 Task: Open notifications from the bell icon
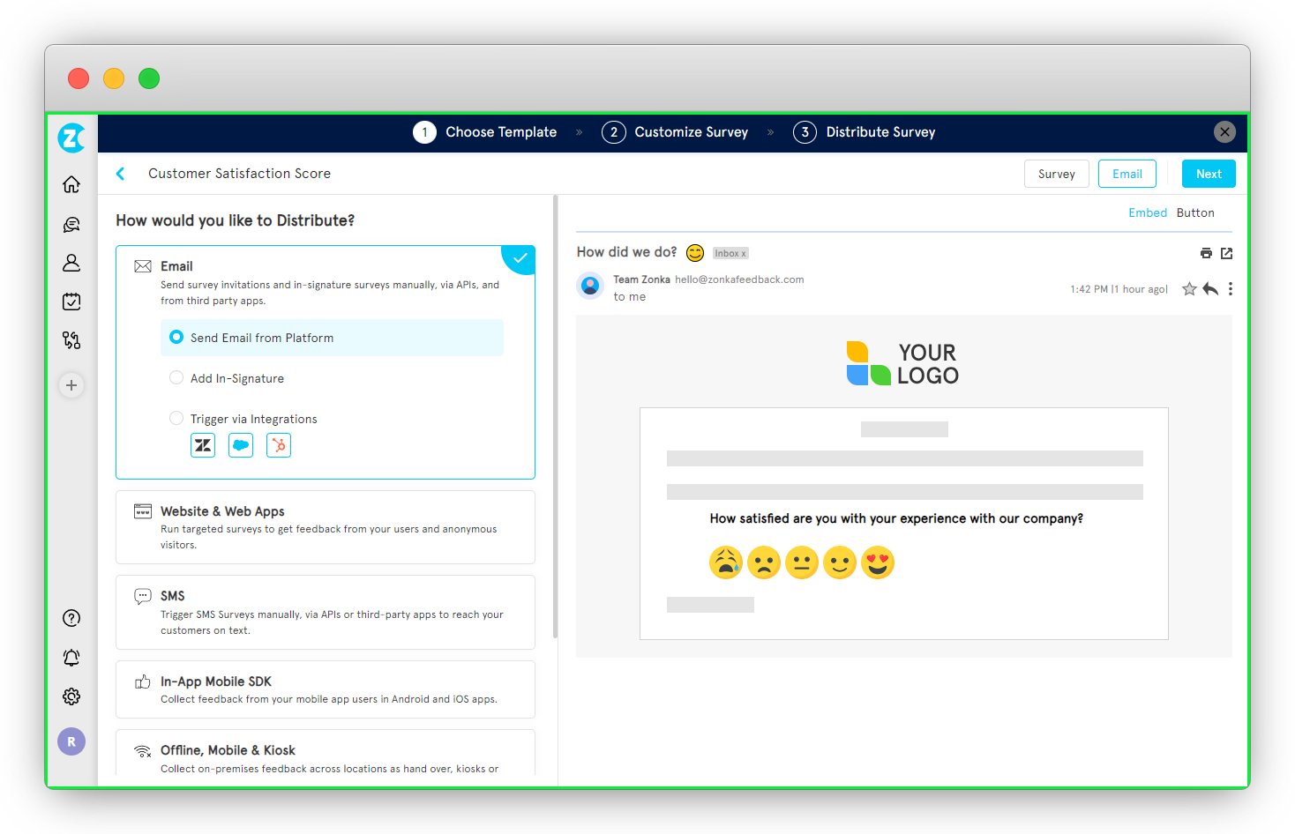pyautogui.click(x=71, y=657)
